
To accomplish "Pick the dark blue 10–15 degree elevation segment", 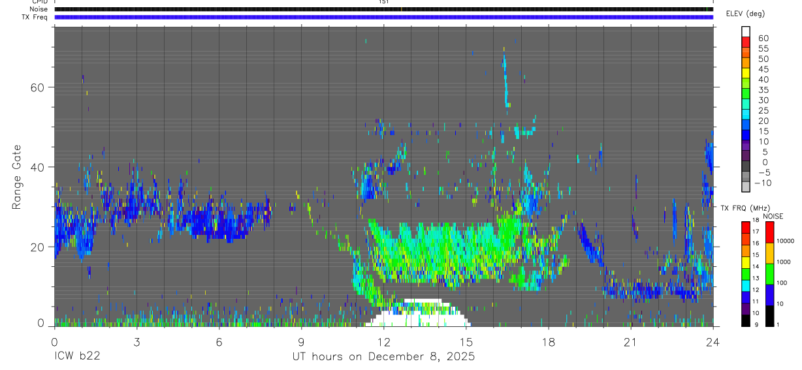I will [x=746, y=136].
